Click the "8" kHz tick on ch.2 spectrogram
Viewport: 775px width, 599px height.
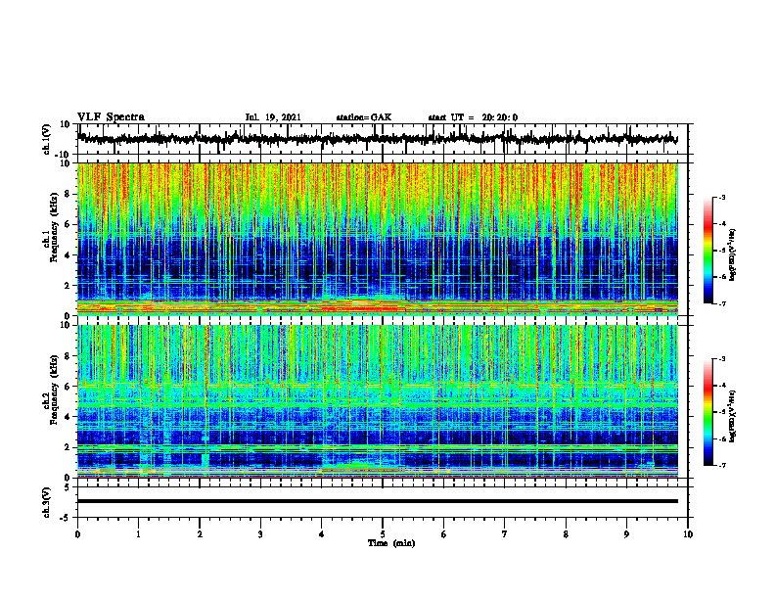[x=68, y=356]
